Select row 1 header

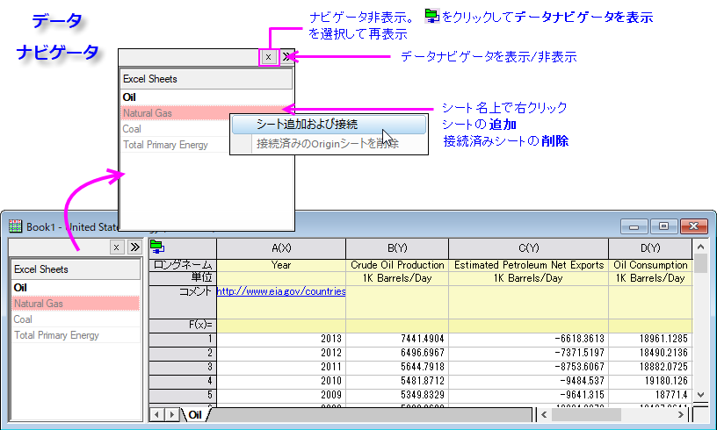click(x=183, y=339)
